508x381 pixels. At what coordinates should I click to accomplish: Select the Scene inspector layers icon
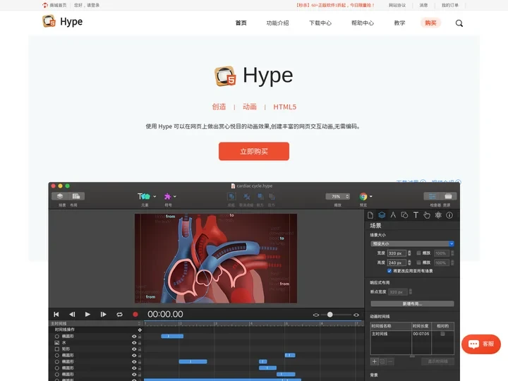pyautogui.click(x=382, y=215)
